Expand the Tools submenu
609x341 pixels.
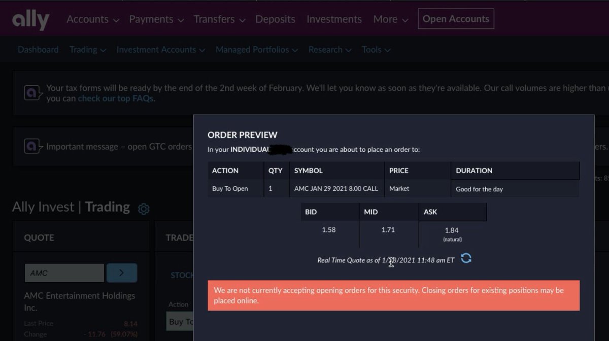[376, 50]
